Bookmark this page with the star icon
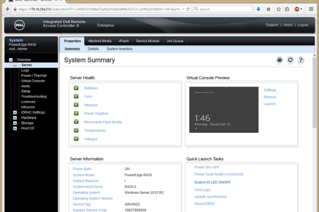 point(279,9)
